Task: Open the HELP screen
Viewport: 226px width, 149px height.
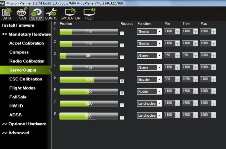Action: coord(90,14)
